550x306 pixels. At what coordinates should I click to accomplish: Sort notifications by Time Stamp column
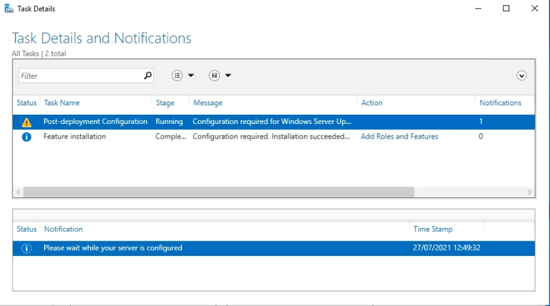pos(433,229)
